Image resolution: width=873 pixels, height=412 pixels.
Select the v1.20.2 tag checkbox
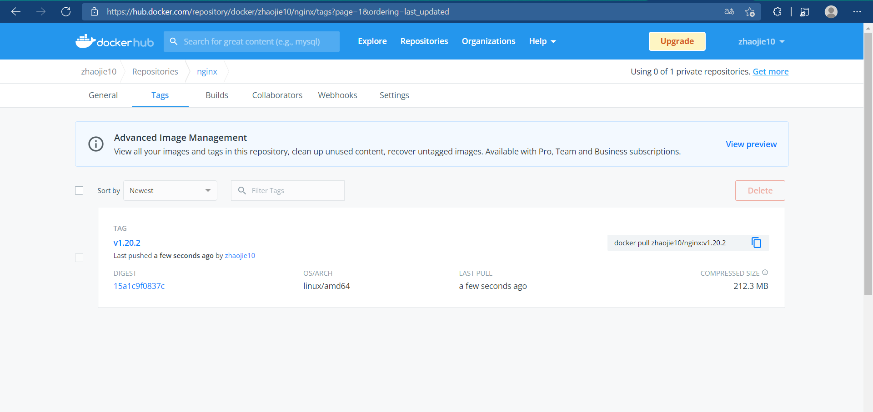(79, 258)
